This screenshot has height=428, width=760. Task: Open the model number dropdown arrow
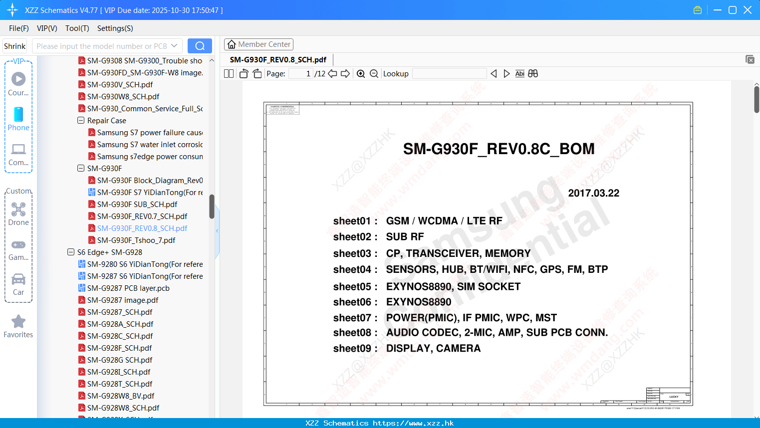174,46
